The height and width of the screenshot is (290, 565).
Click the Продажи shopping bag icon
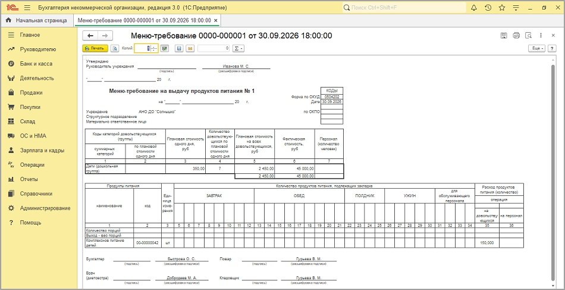(x=11, y=93)
